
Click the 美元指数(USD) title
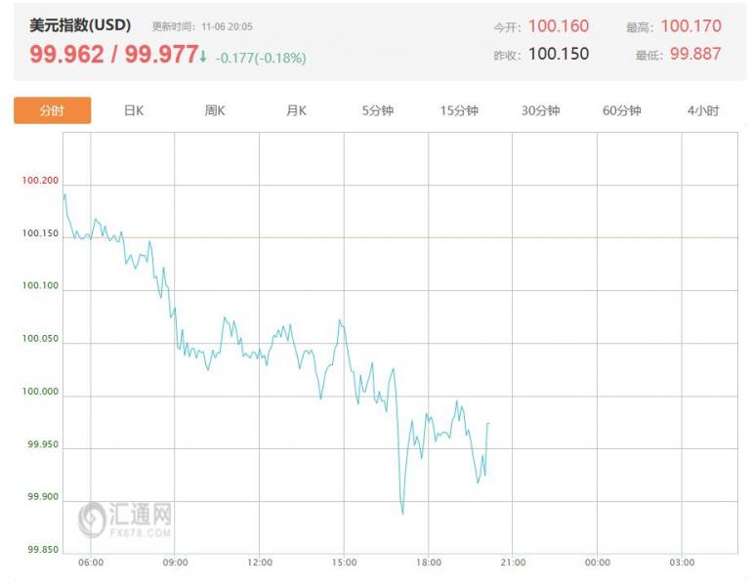pos(80,25)
